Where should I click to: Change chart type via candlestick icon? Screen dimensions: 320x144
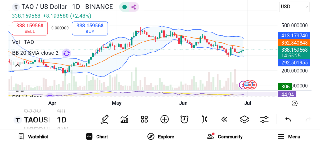[x=205, y=119]
